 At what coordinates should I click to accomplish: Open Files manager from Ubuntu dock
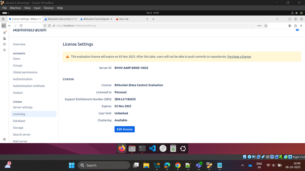tap(132, 148)
